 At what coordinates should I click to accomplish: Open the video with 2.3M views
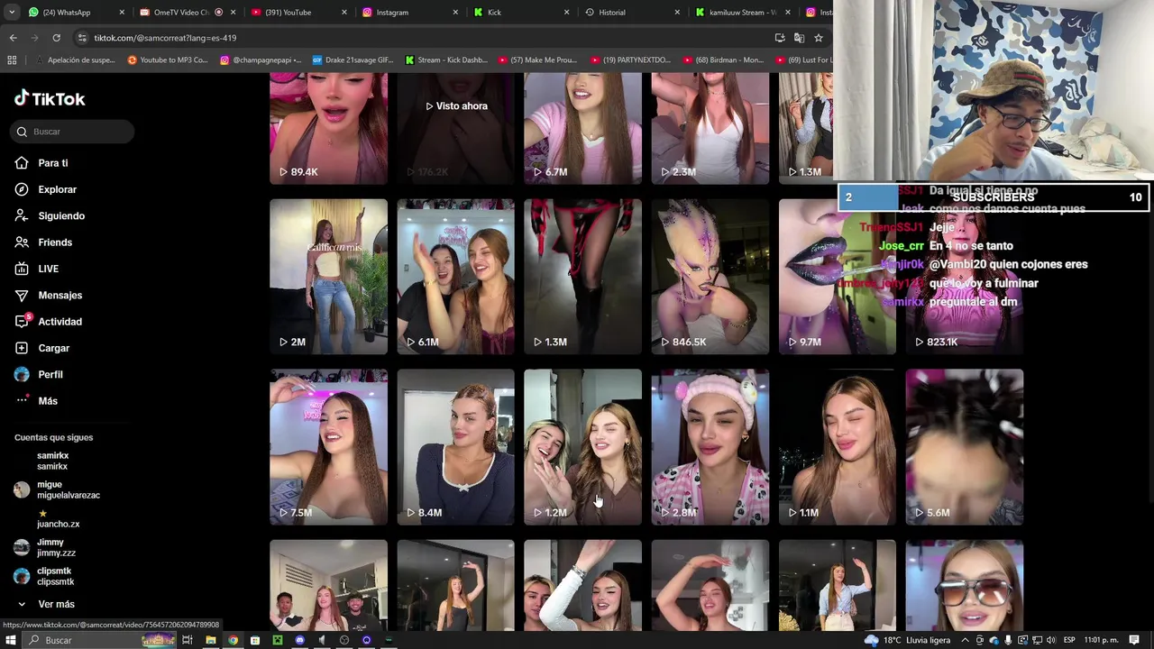710,128
